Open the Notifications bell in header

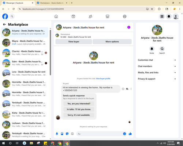(x=169, y=16)
